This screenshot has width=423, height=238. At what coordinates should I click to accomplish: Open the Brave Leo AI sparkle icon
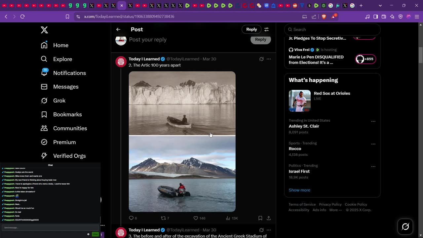click(x=392, y=17)
